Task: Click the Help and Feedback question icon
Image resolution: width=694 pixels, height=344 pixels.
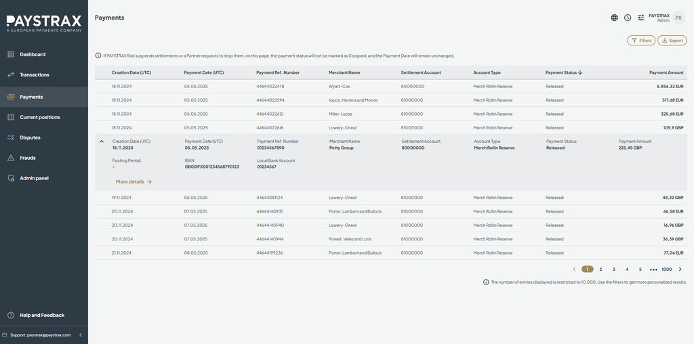Action: [x=11, y=316]
